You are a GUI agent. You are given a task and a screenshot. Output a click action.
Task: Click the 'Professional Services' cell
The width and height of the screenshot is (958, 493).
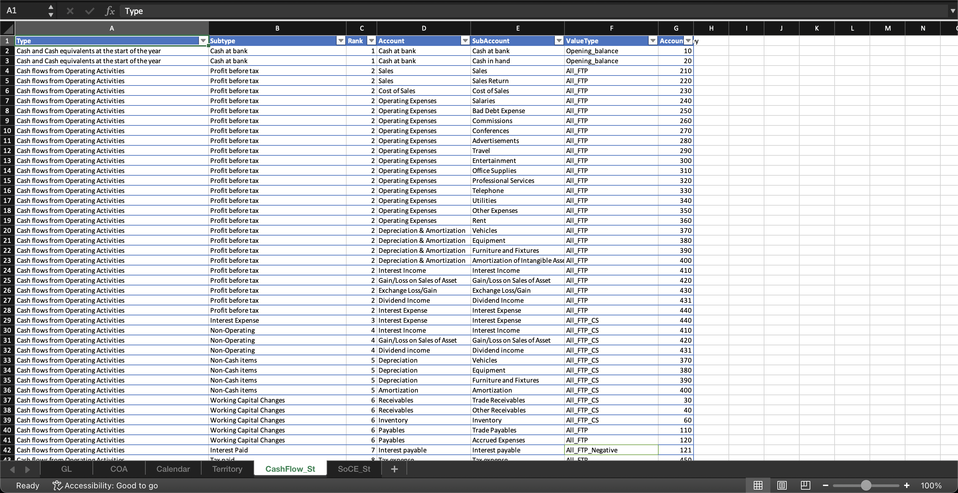[517, 181]
